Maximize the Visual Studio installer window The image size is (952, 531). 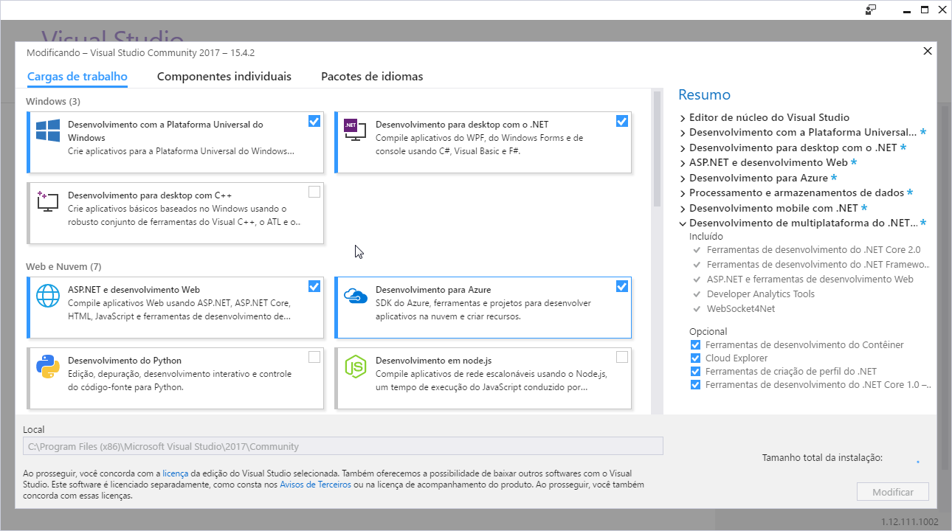point(925,10)
